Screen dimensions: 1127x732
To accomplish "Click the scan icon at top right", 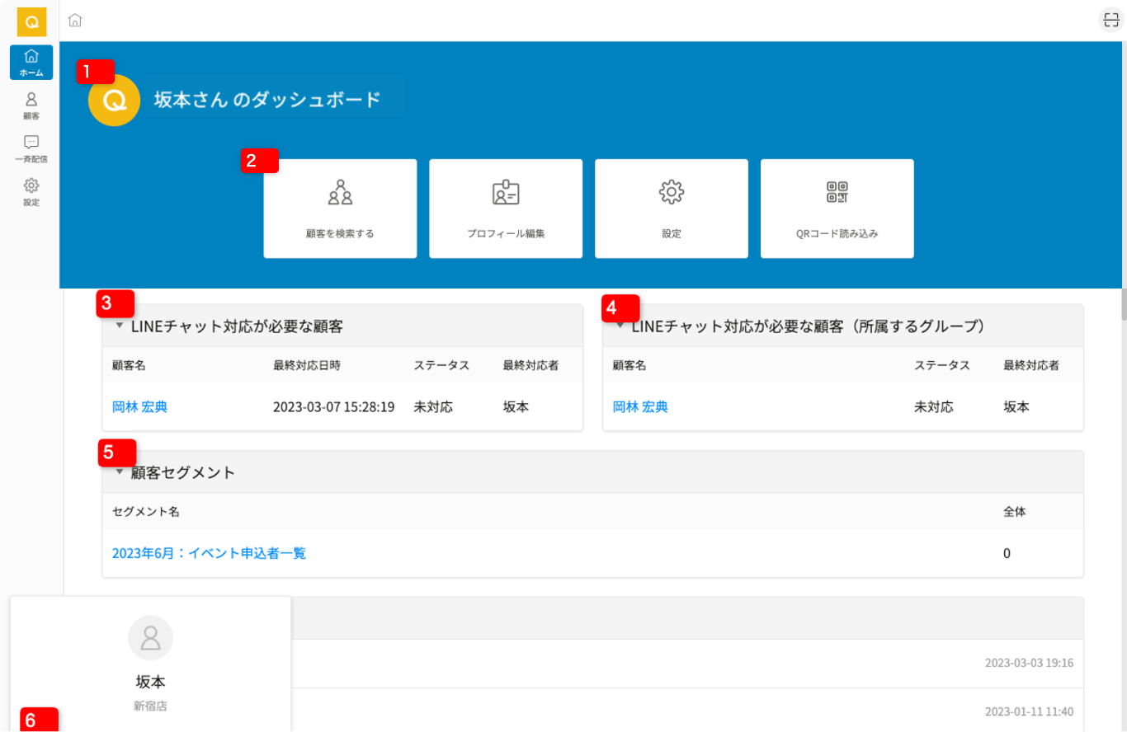I will tap(1110, 21).
